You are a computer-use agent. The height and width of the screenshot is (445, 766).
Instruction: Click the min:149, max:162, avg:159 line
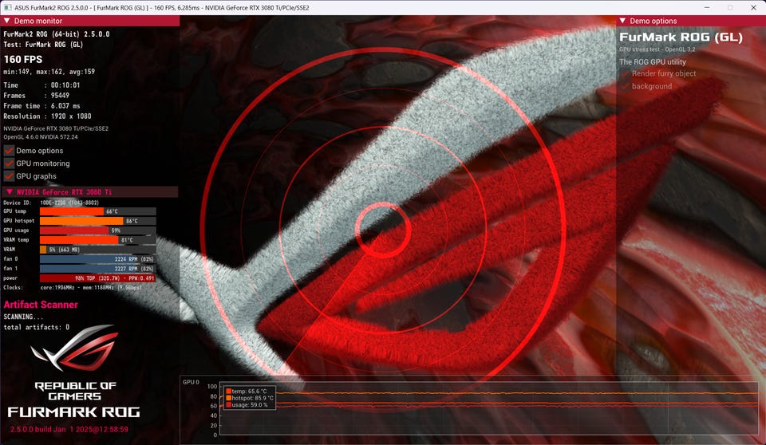click(49, 72)
